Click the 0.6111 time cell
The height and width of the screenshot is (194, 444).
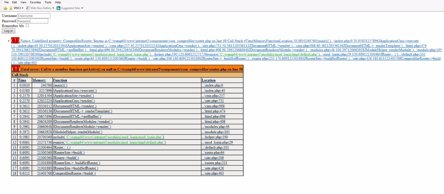tap(24, 173)
